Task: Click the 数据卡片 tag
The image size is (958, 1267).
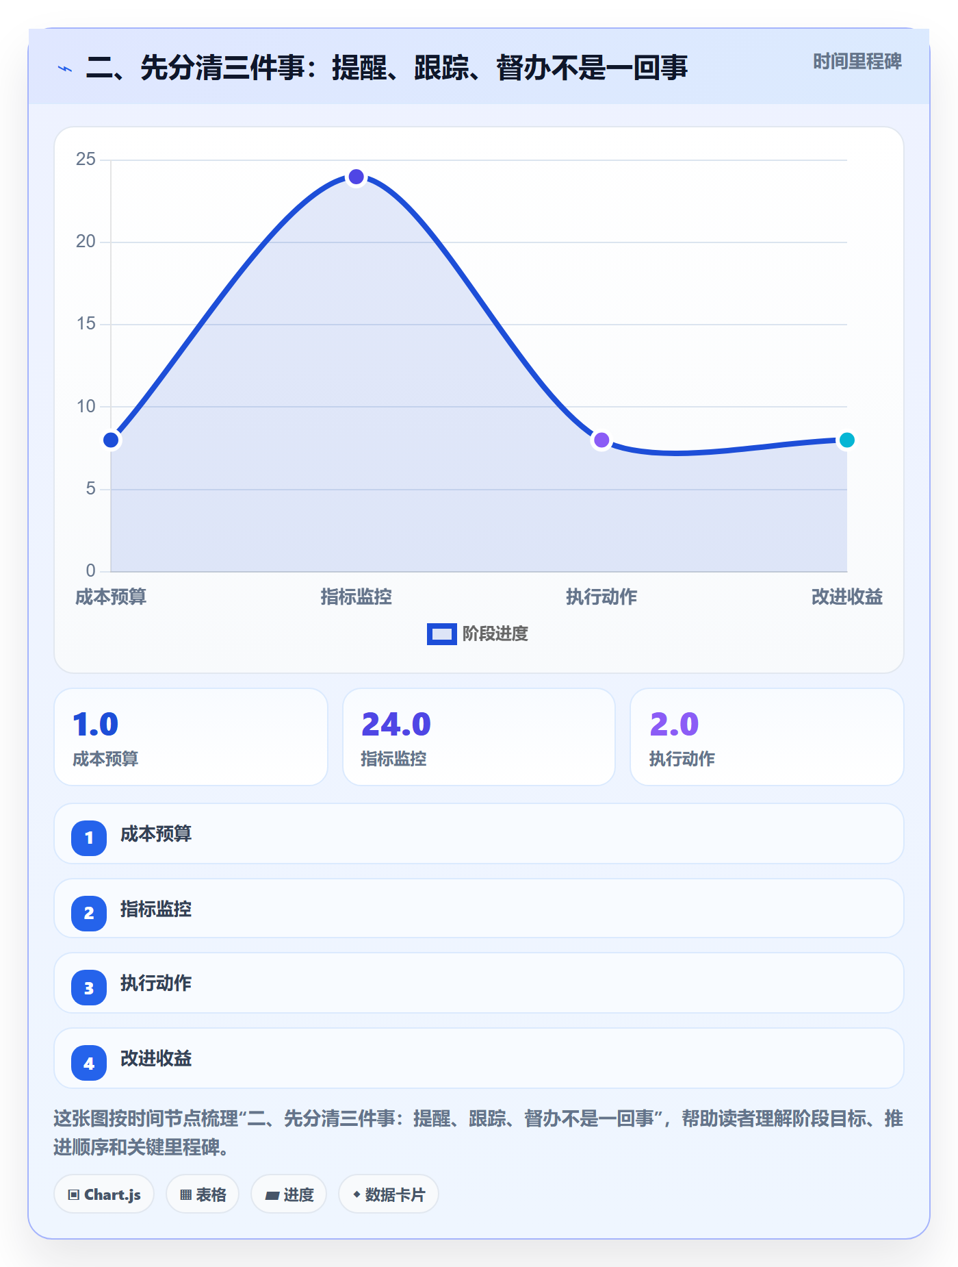Action: [x=389, y=1194]
